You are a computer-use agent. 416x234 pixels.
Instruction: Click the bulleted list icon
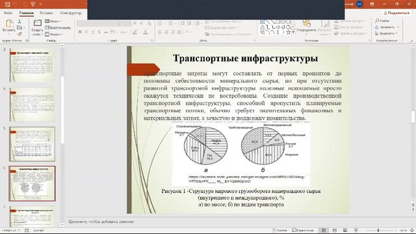161,23
